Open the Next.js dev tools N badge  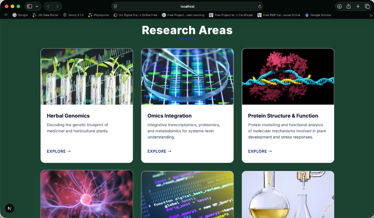[x=9, y=209]
